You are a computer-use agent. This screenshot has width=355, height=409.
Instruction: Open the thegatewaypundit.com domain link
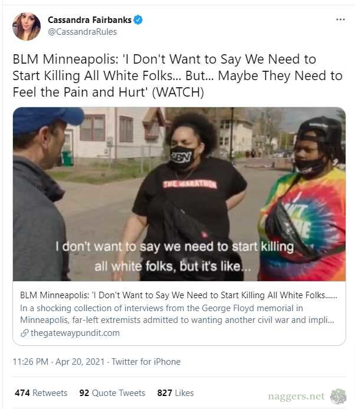(x=75, y=333)
